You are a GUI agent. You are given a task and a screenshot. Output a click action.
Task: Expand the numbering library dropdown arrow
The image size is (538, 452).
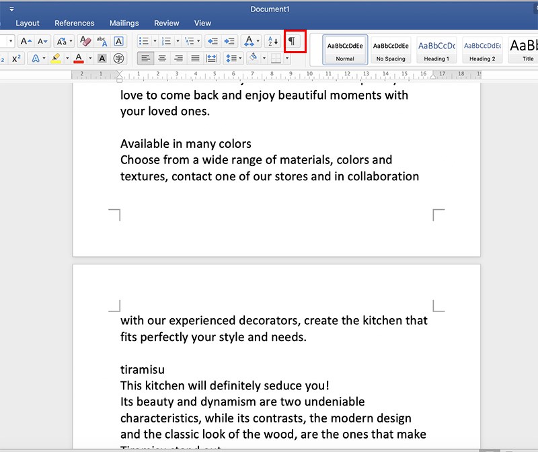[x=178, y=42]
